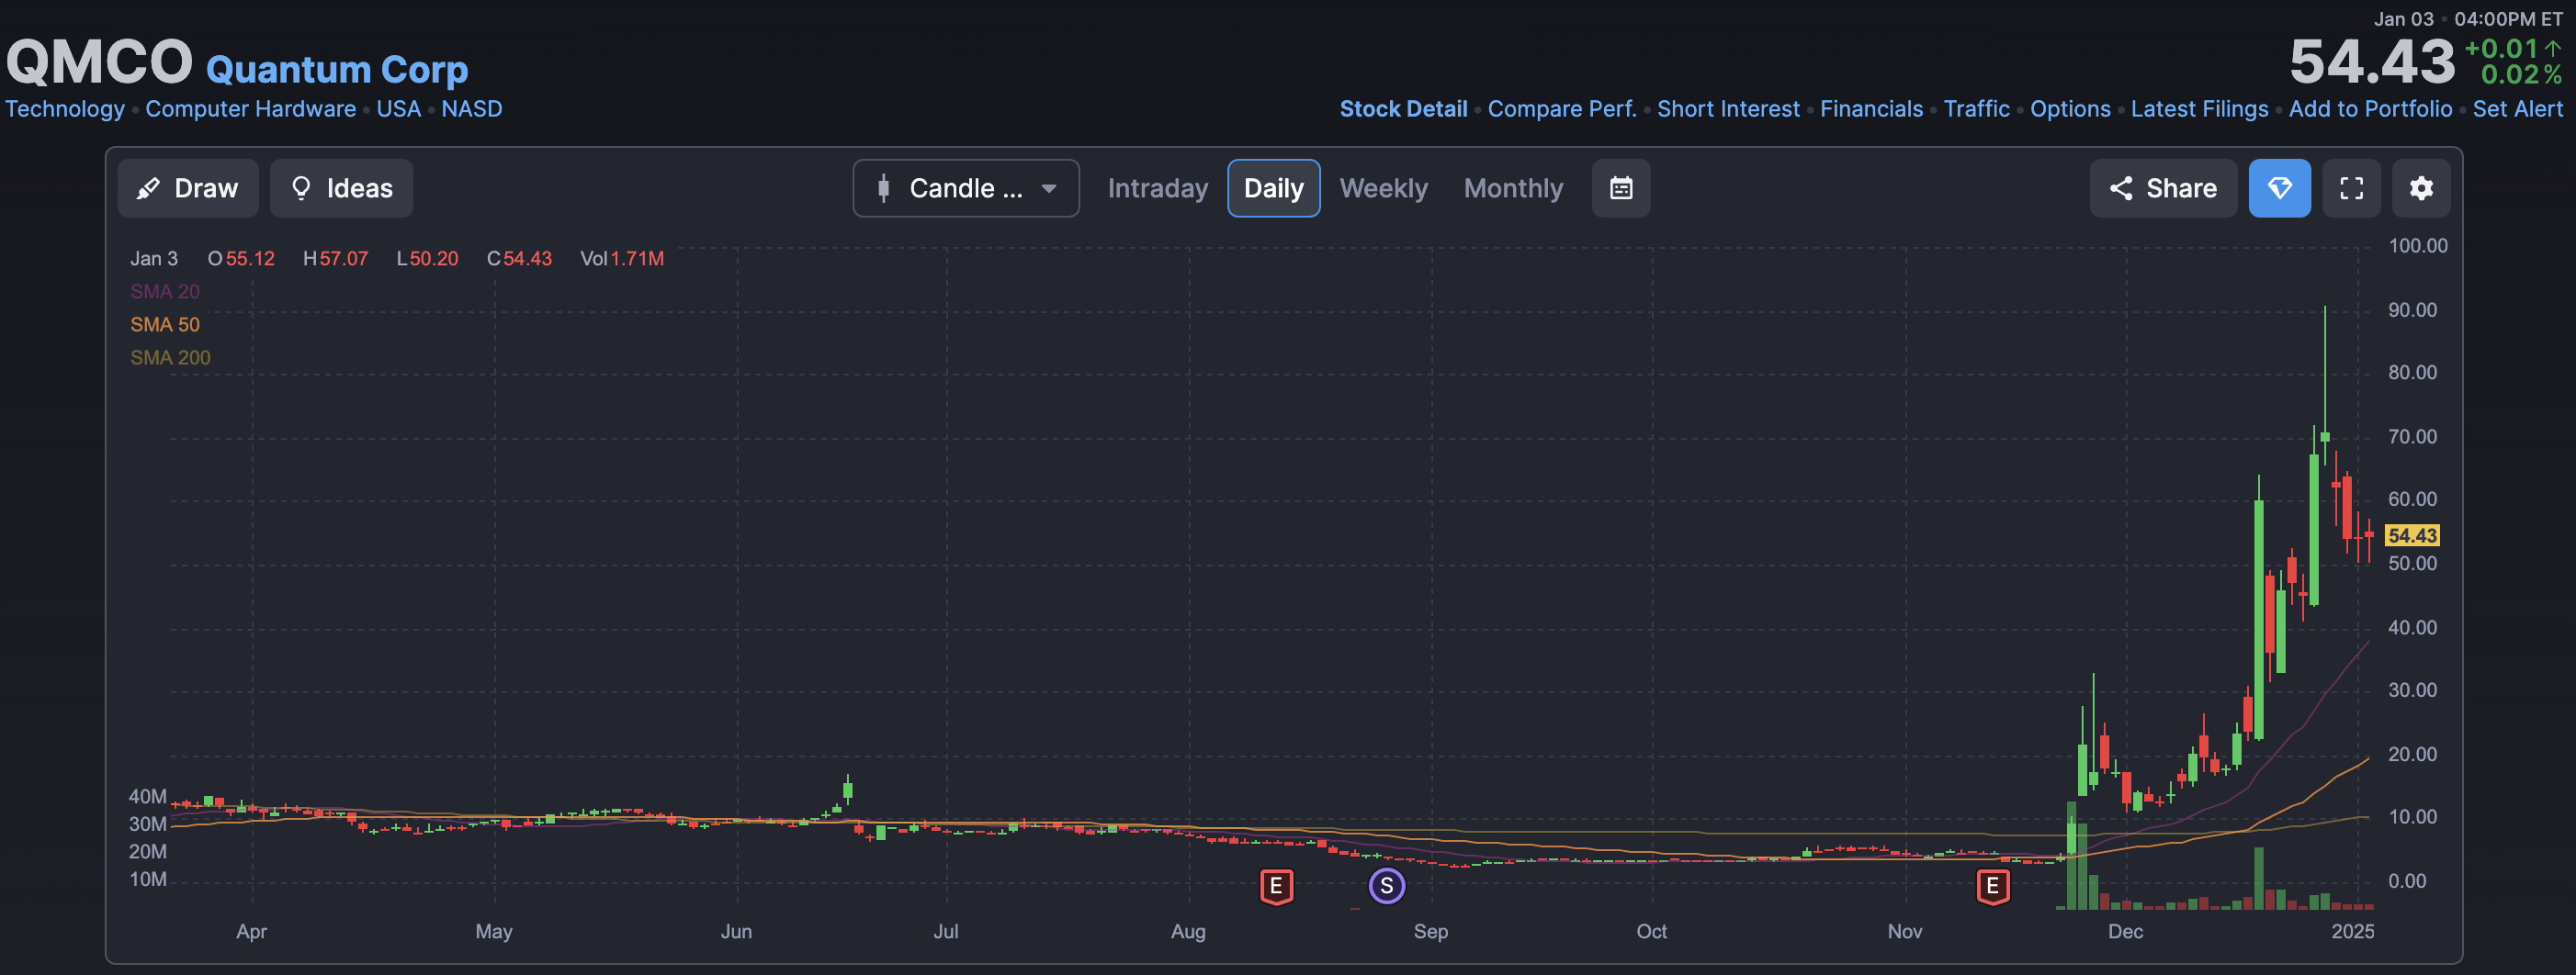Open the Technology sector link
The image size is (2576, 975).
[65, 109]
